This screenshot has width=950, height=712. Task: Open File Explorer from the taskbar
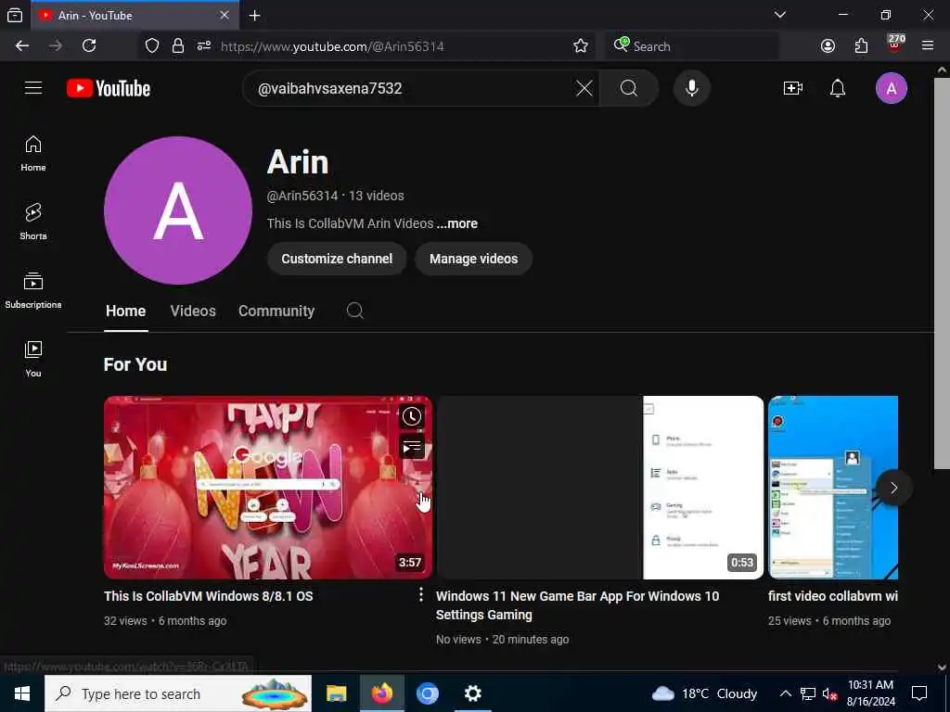pyautogui.click(x=336, y=693)
